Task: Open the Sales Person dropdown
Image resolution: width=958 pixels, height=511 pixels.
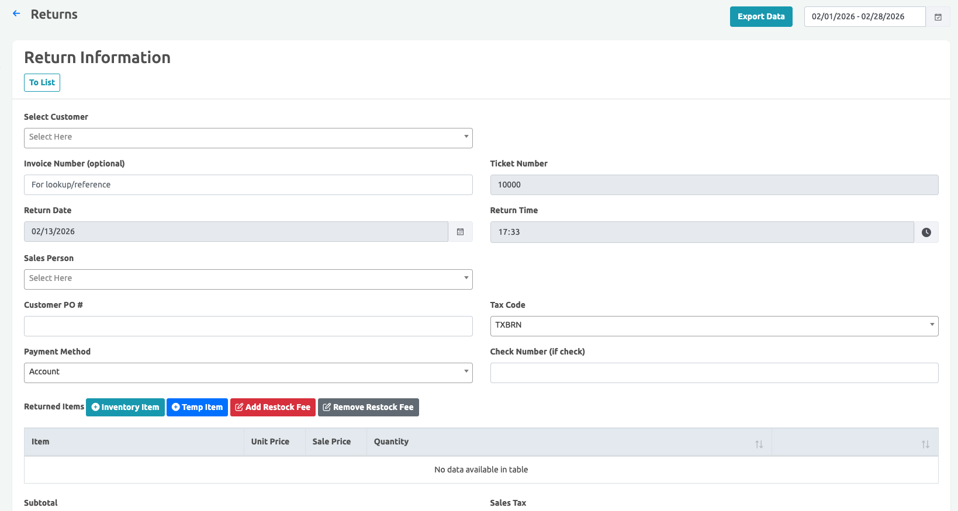Action: click(248, 279)
